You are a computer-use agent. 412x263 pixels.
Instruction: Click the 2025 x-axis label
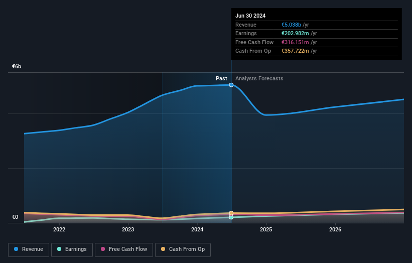click(x=266, y=229)
